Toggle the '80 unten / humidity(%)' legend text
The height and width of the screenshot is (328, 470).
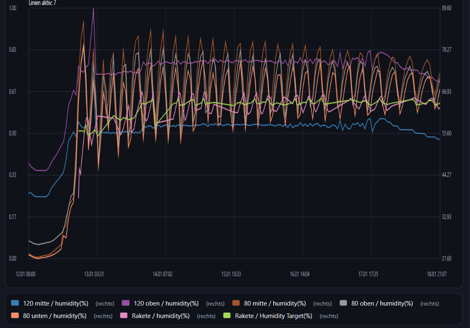pyautogui.click(x=55, y=316)
